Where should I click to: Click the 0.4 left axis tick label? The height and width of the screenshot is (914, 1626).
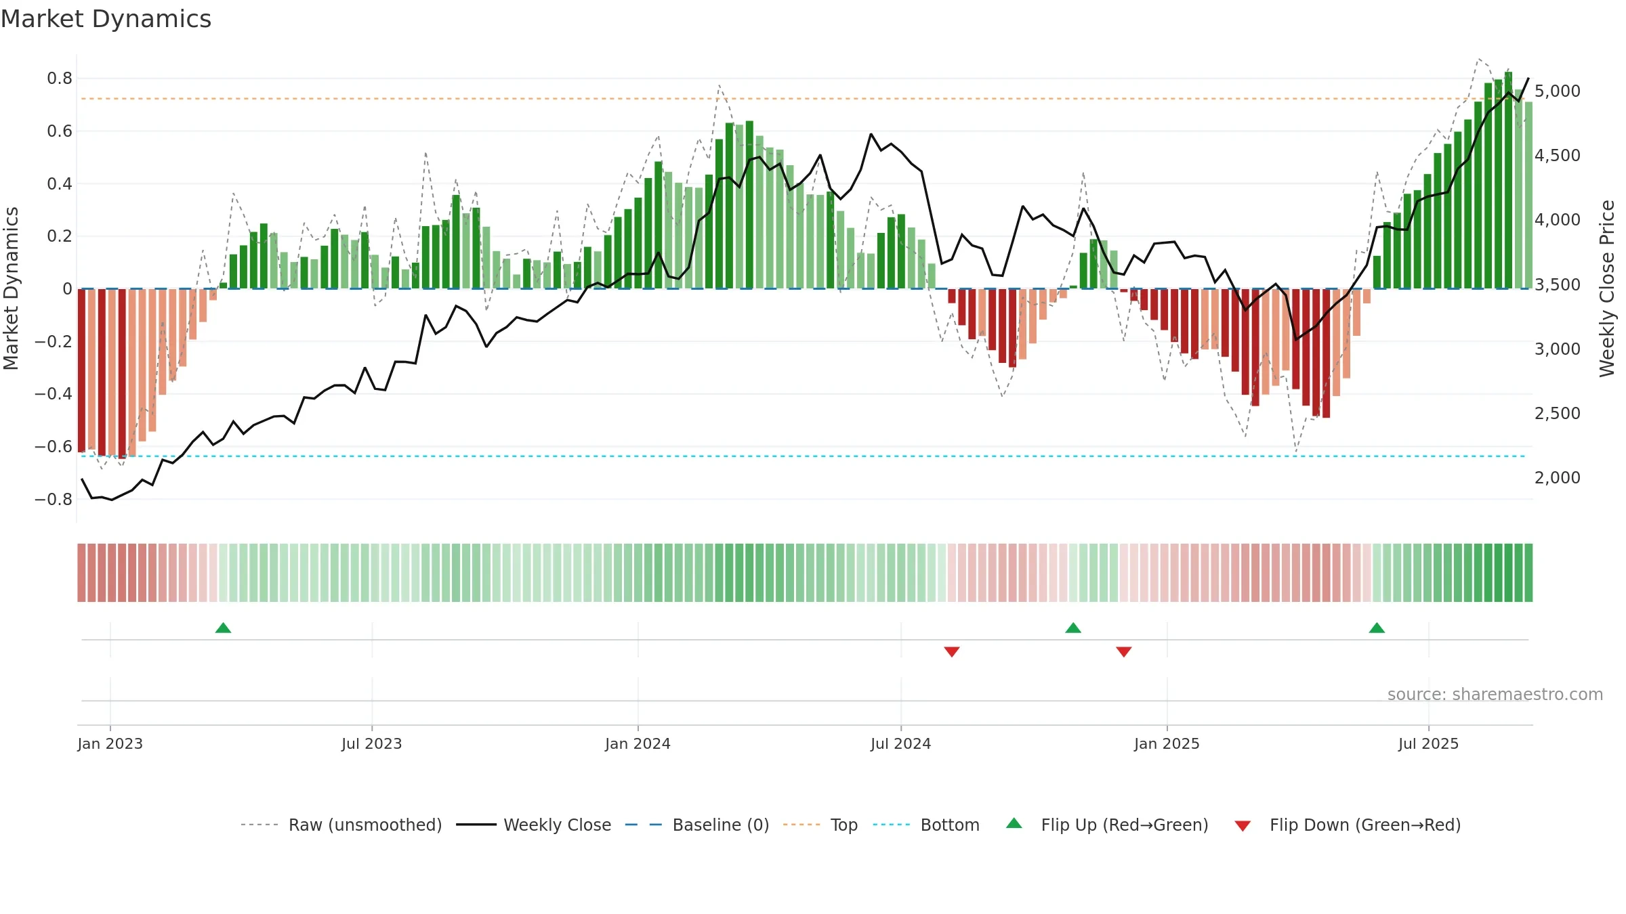[x=60, y=184]
